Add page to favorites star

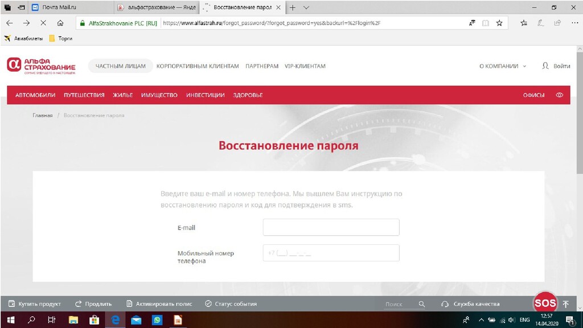point(499,23)
